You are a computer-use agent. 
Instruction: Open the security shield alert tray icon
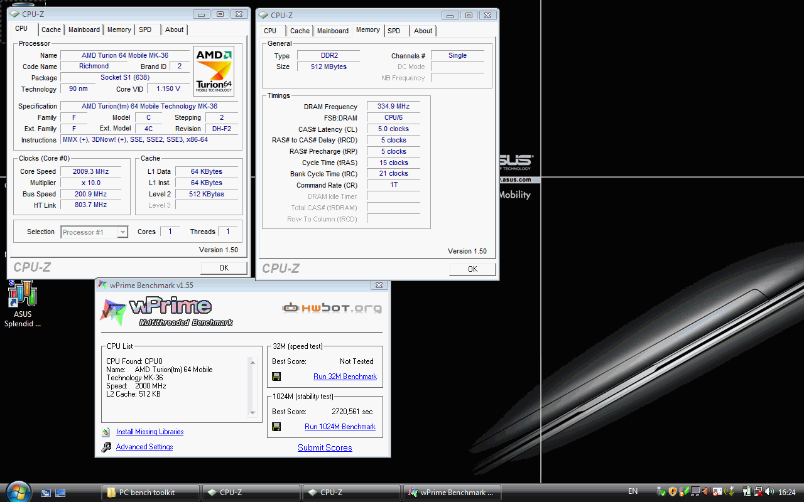673,492
